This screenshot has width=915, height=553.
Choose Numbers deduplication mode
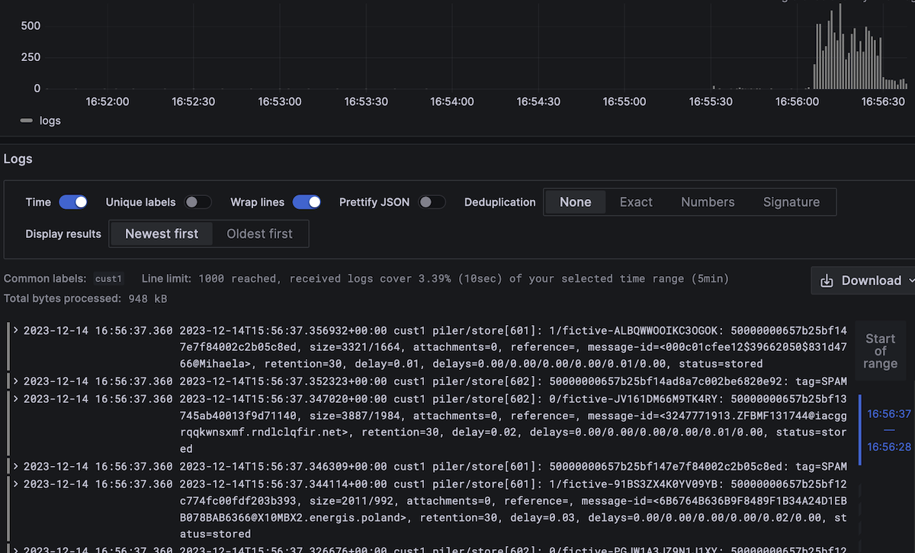[x=708, y=202]
